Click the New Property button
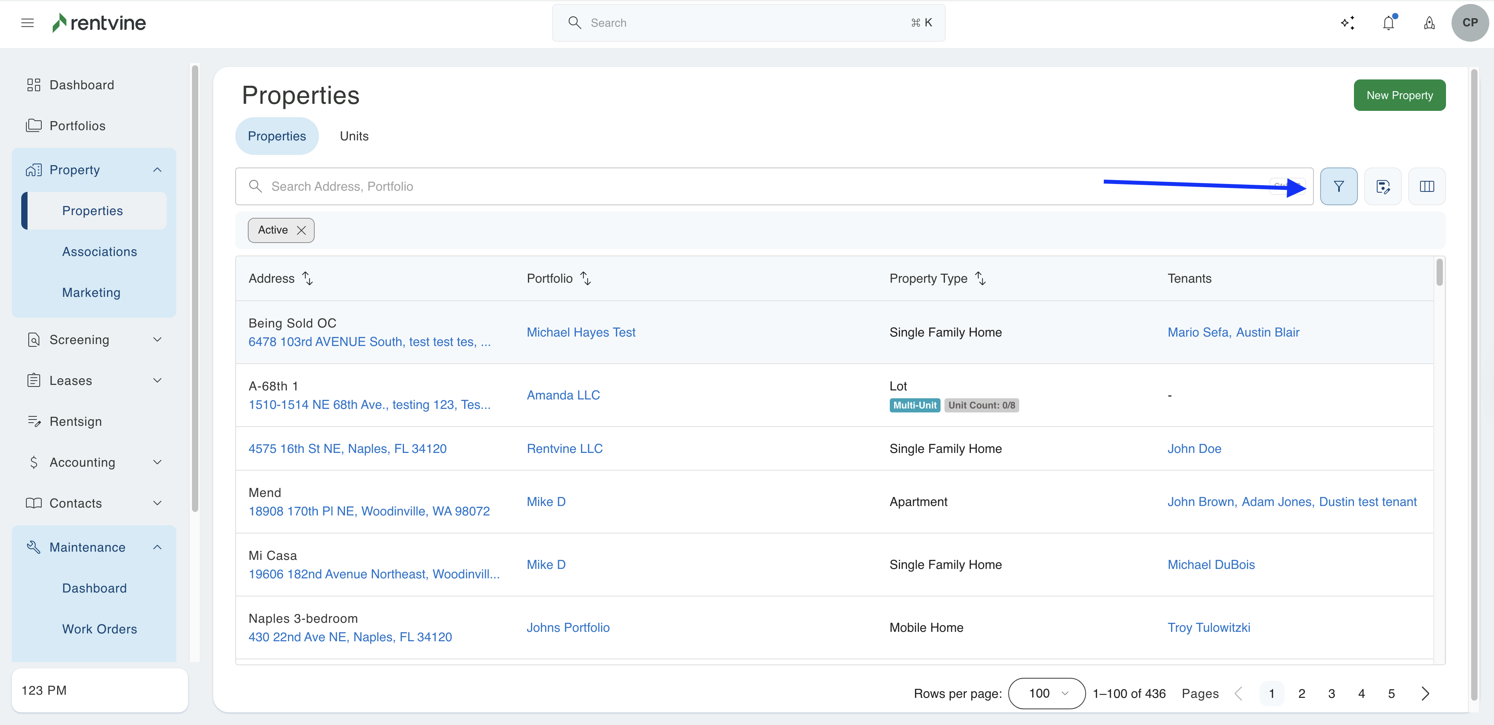Viewport: 1494px width, 725px height. pyautogui.click(x=1399, y=95)
